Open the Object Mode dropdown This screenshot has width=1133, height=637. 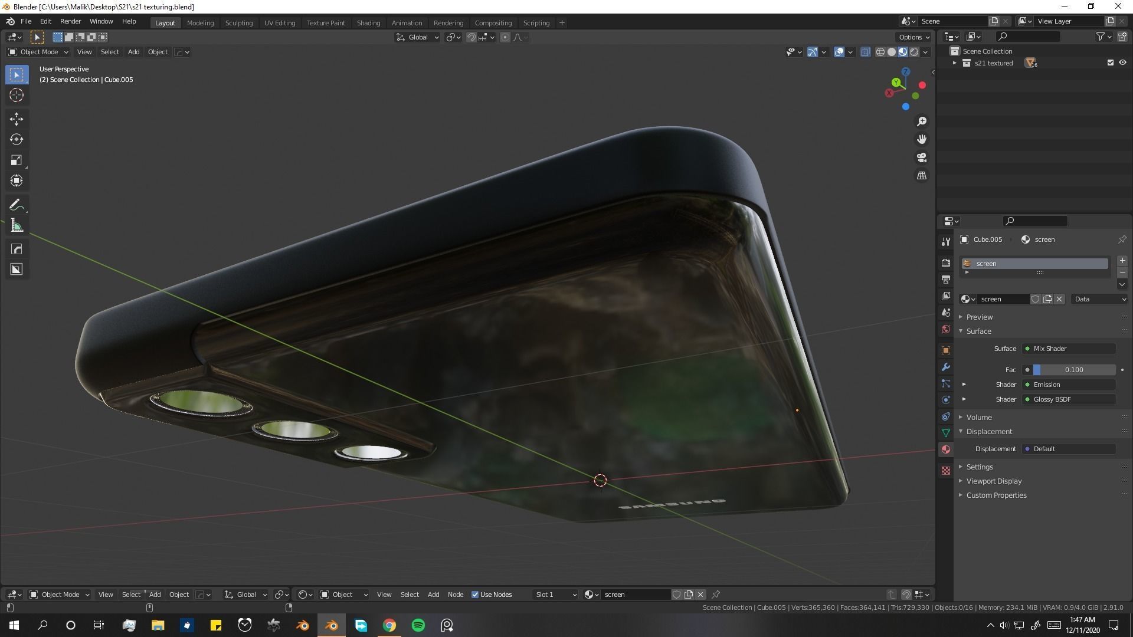38,52
